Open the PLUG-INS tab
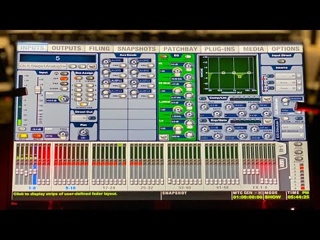 click(x=219, y=49)
